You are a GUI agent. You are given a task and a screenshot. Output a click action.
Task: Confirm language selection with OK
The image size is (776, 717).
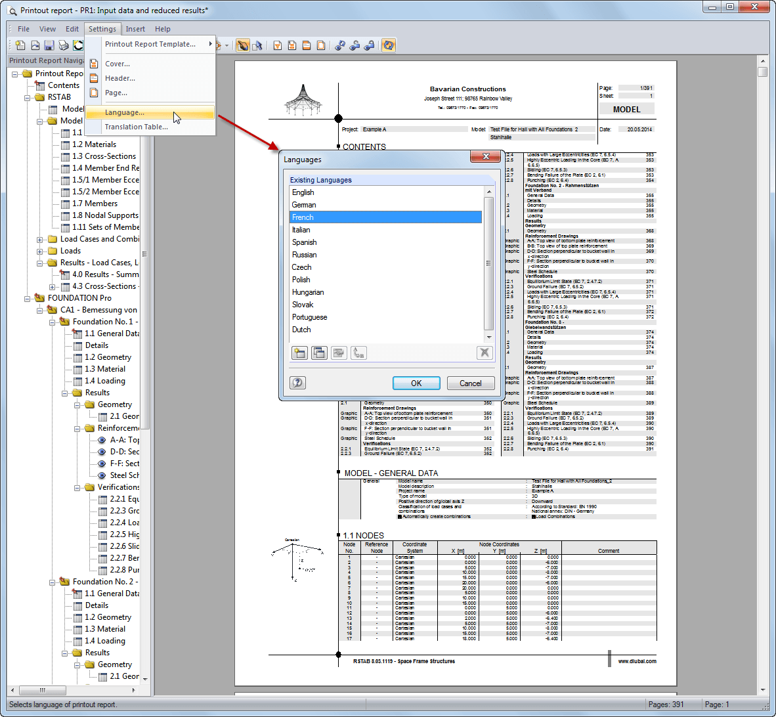point(416,383)
